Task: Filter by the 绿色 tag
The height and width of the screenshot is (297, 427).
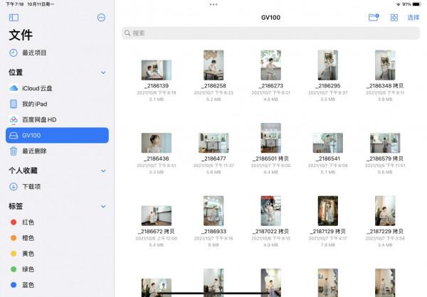Action: (28, 269)
